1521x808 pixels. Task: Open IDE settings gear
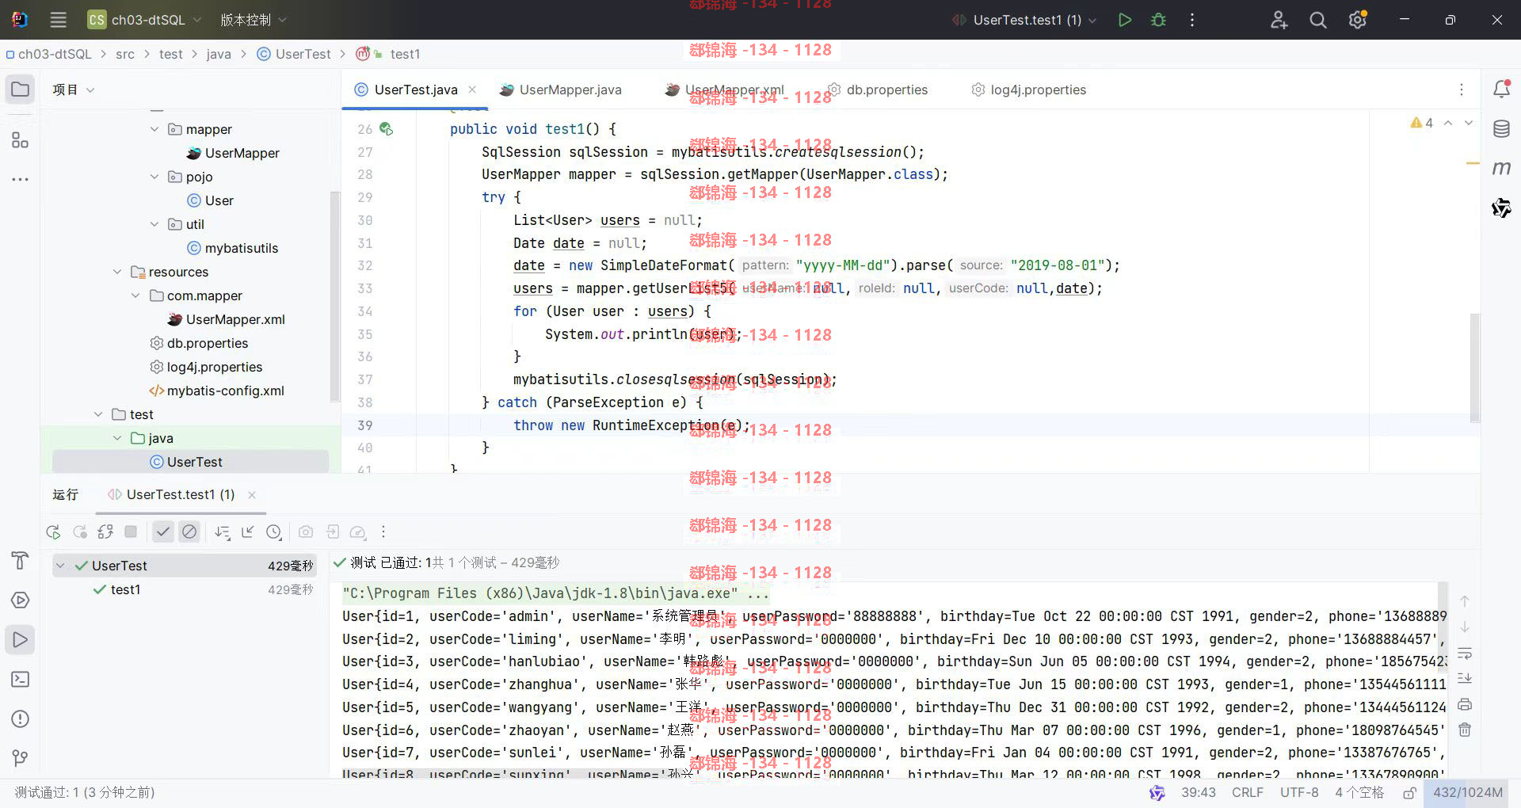tap(1358, 20)
